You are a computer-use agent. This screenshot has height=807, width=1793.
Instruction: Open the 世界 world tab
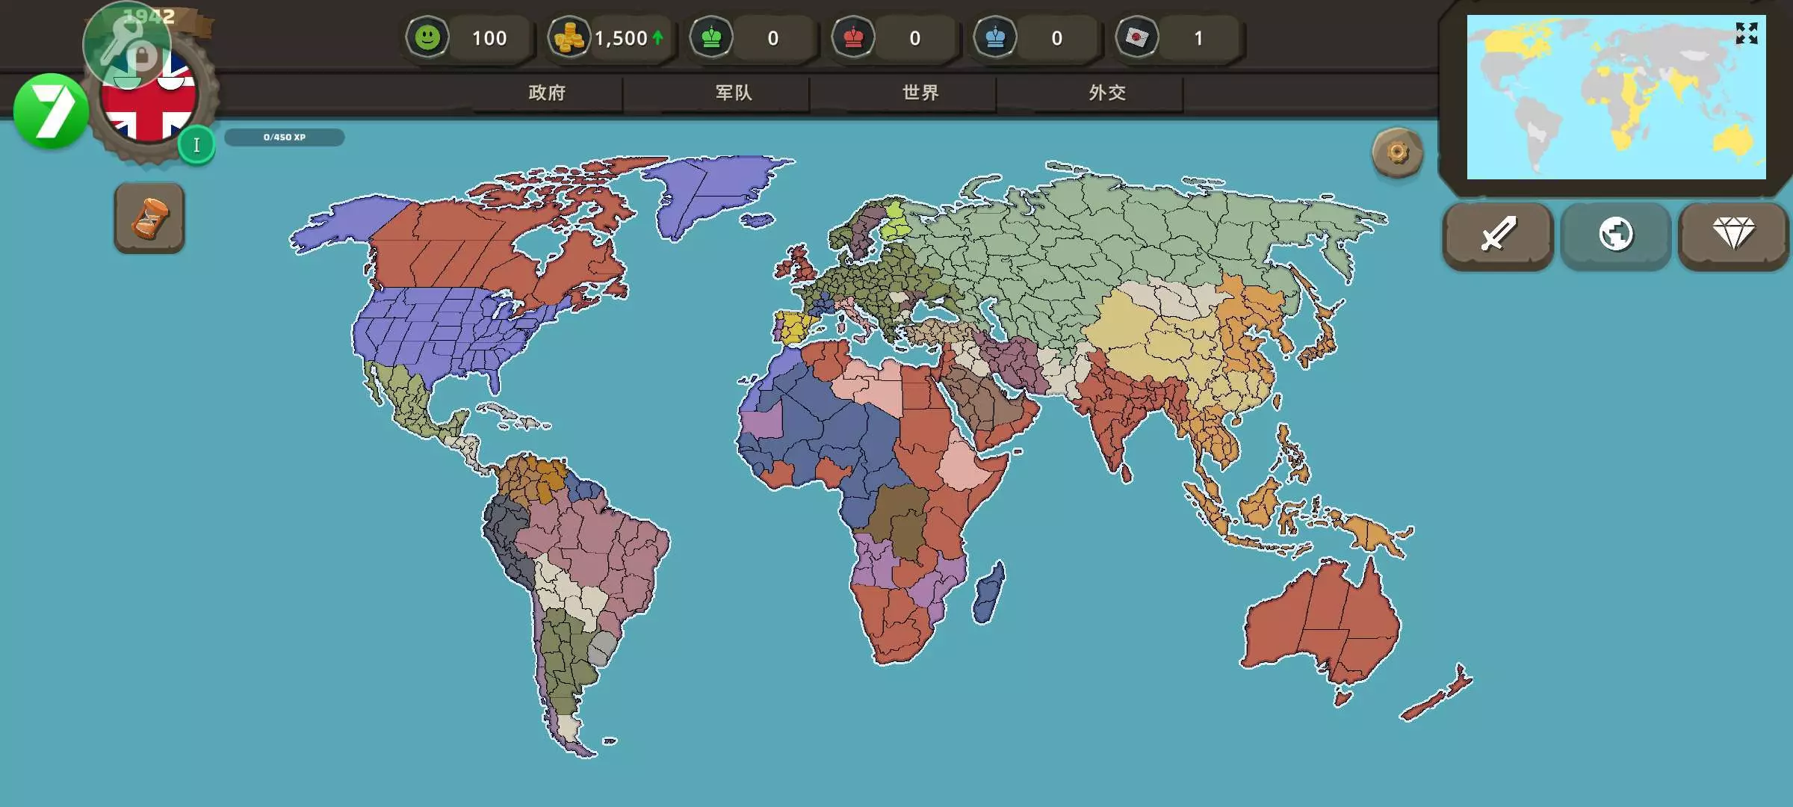[x=920, y=93]
